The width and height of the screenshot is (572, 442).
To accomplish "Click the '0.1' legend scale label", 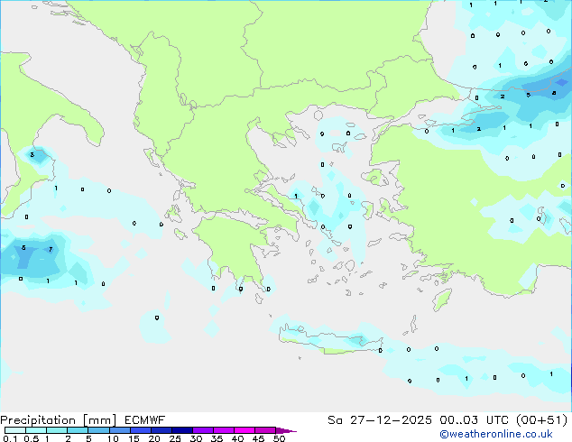I will coord(10,438).
